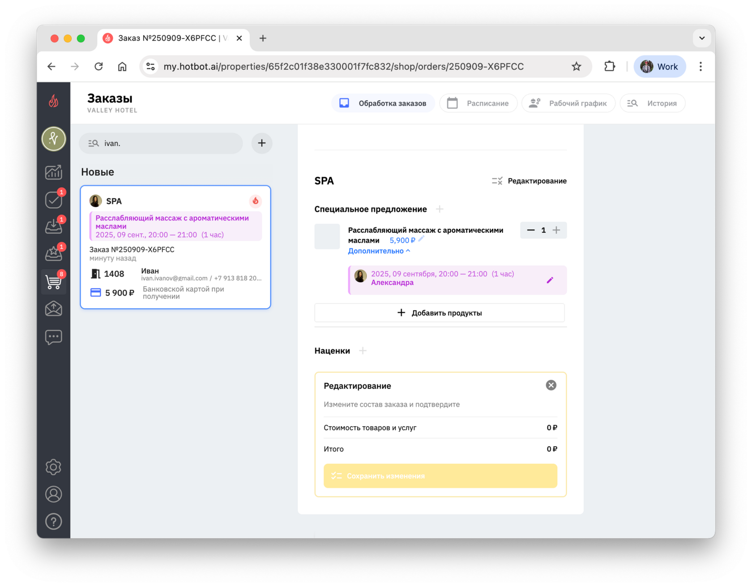Screen dimensions: 752x587
Task: Open the Work profile button
Action: click(660, 67)
